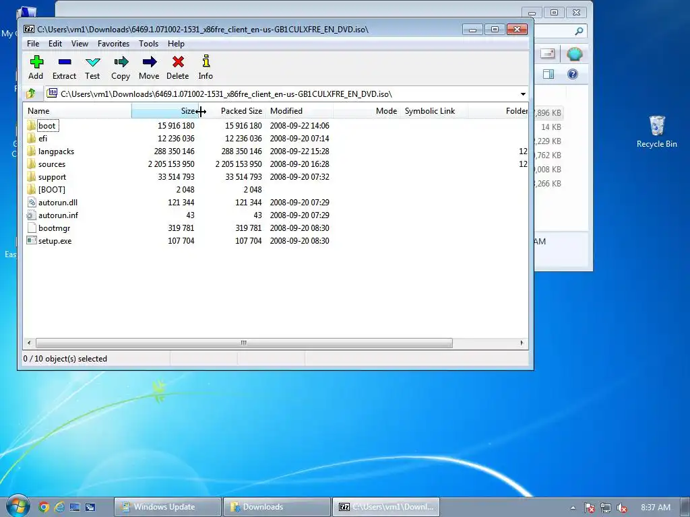Click the Extract toolbar icon
The width and height of the screenshot is (690, 517).
[64, 62]
